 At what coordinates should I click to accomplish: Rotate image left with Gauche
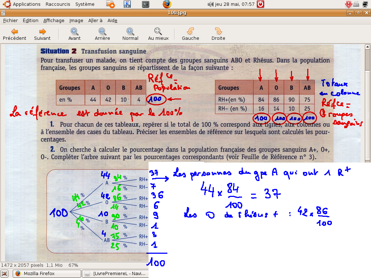pyautogui.click(x=190, y=34)
